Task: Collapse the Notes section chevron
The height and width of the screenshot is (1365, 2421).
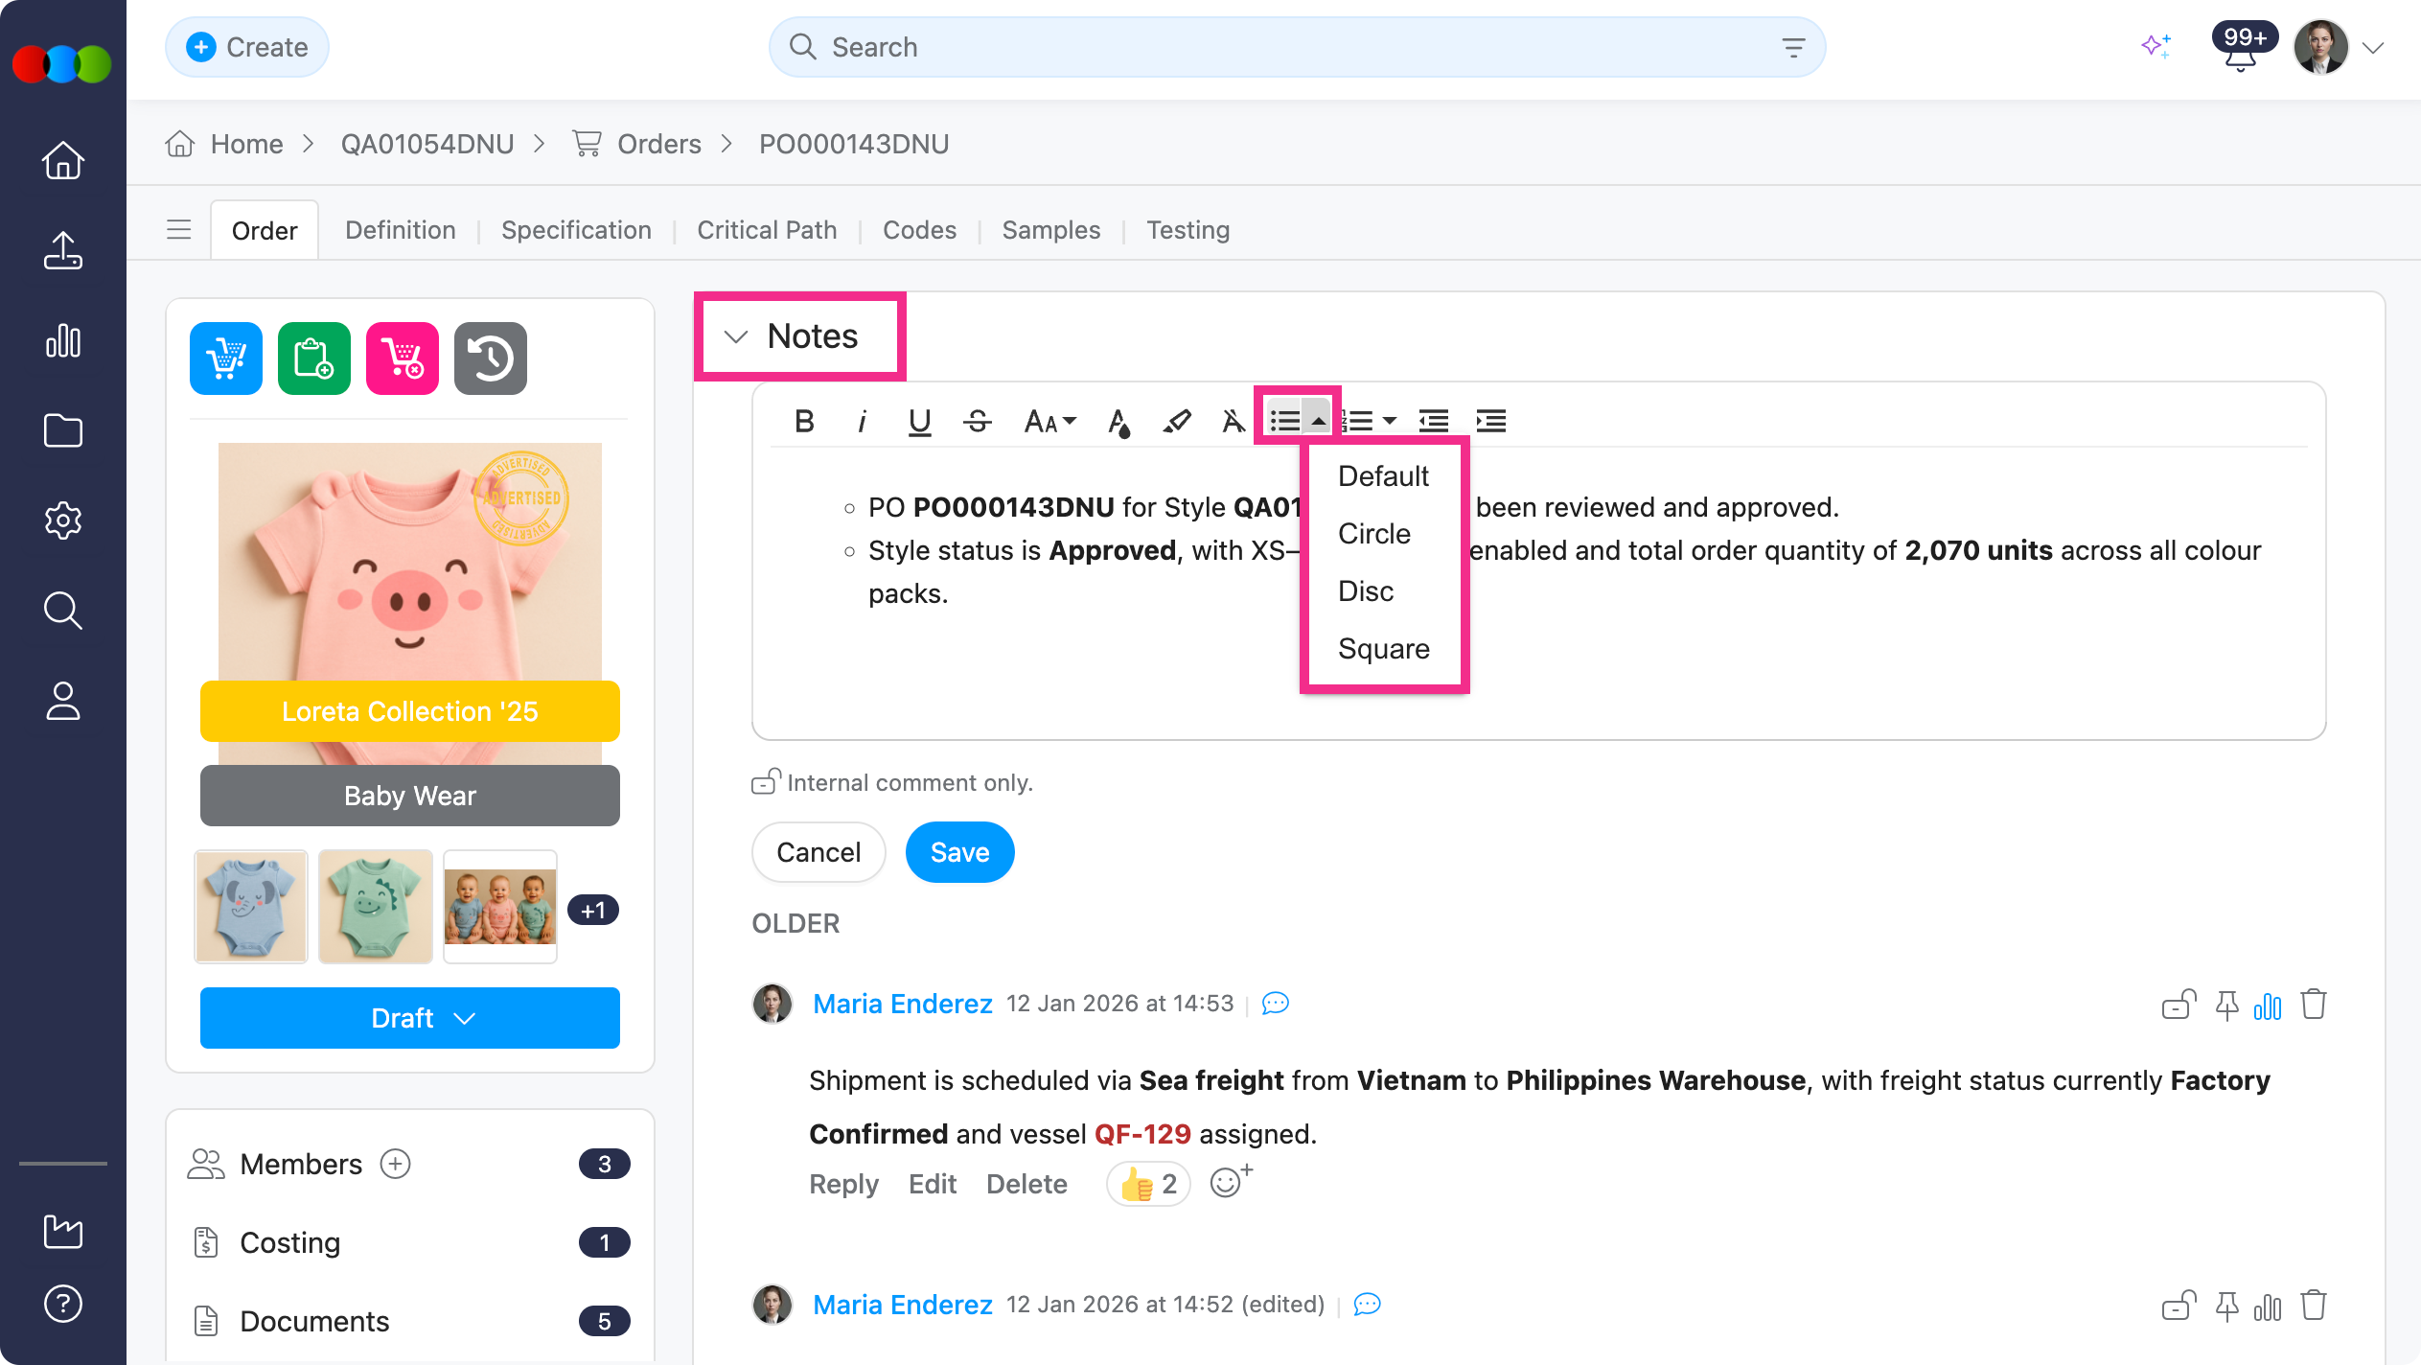Action: coord(736,336)
